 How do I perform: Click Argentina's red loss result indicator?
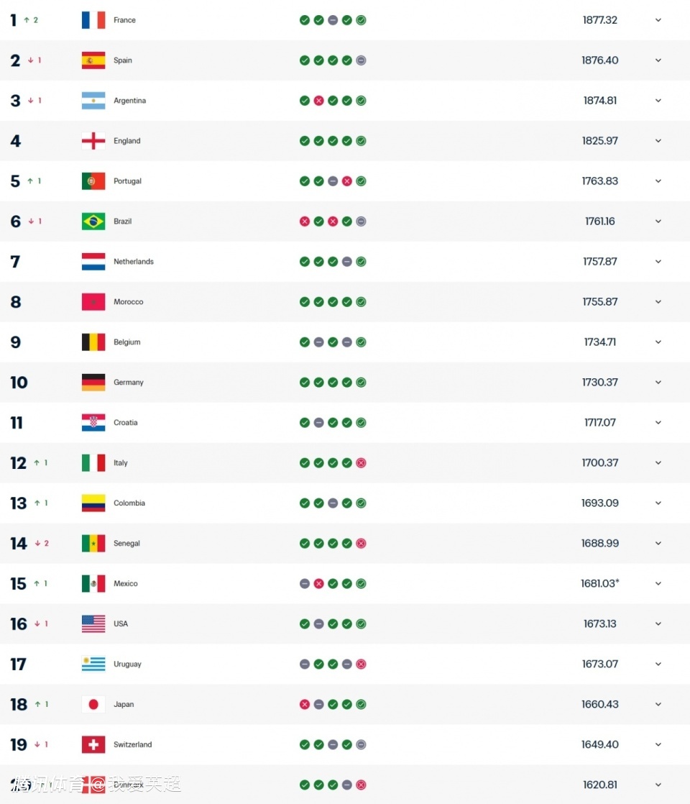(x=318, y=101)
